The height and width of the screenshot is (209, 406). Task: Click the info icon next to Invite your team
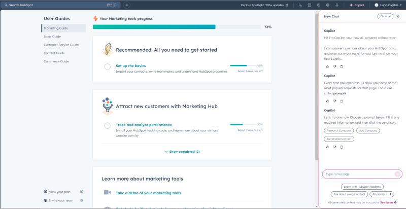pos(82,200)
